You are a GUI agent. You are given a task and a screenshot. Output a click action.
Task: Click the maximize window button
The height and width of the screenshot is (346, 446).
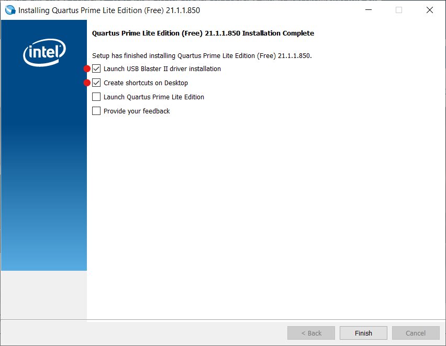click(x=399, y=10)
